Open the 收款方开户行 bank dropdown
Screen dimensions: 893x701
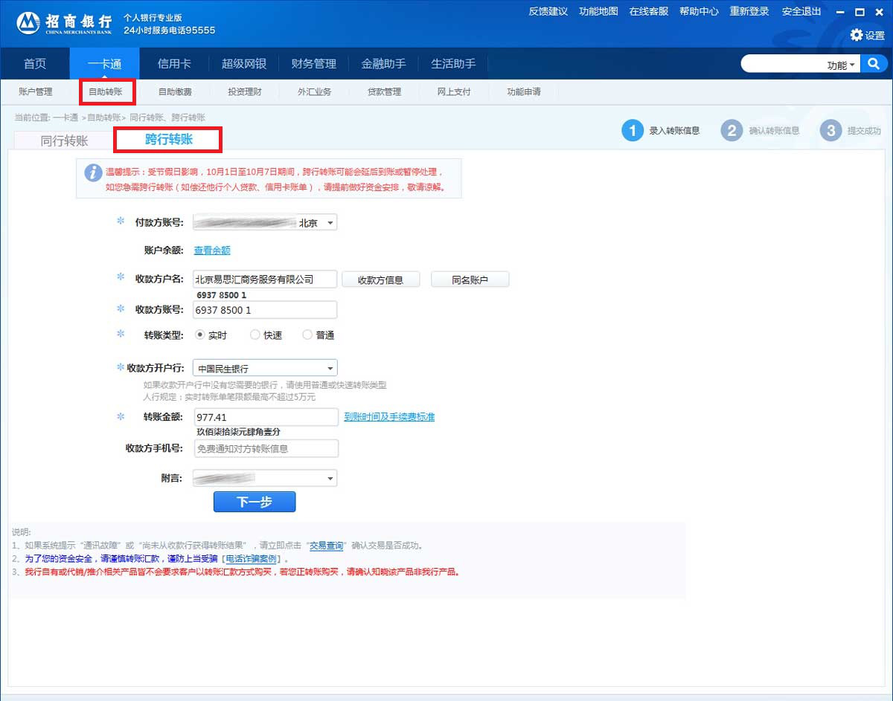tap(330, 368)
